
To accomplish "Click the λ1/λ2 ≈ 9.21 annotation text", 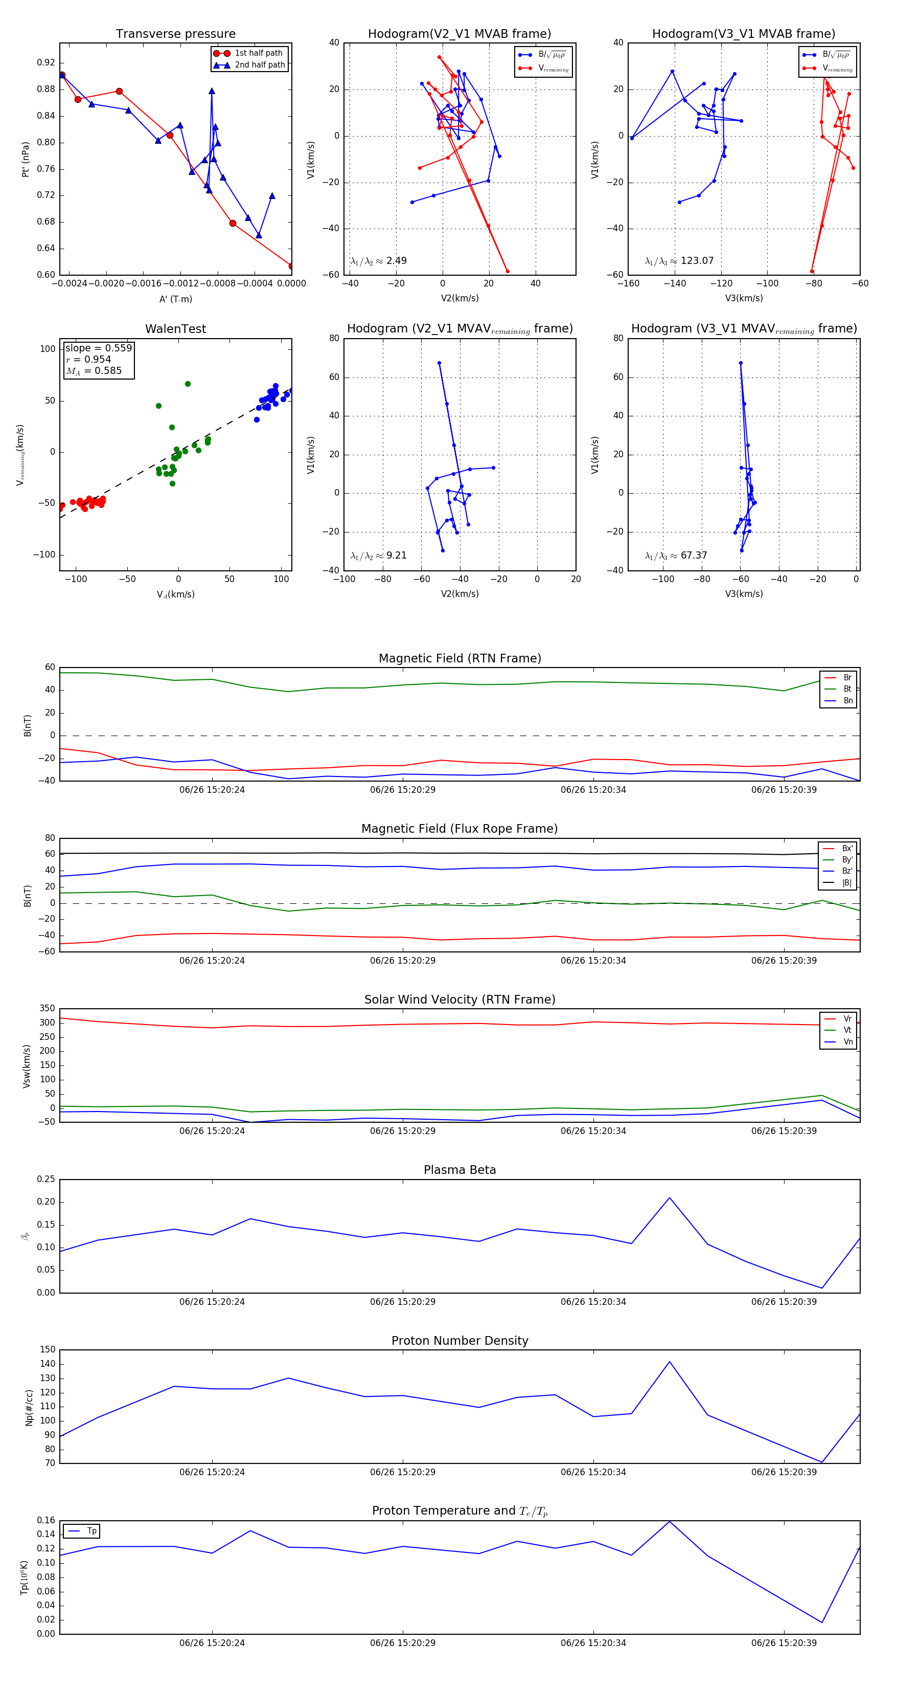I will tap(378, 556).
